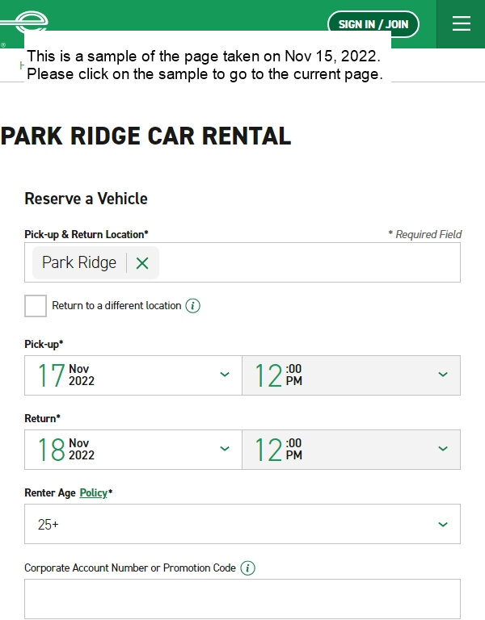Select the Park Ridge location chip
This screenshot has height=620, width=485.
79,262
